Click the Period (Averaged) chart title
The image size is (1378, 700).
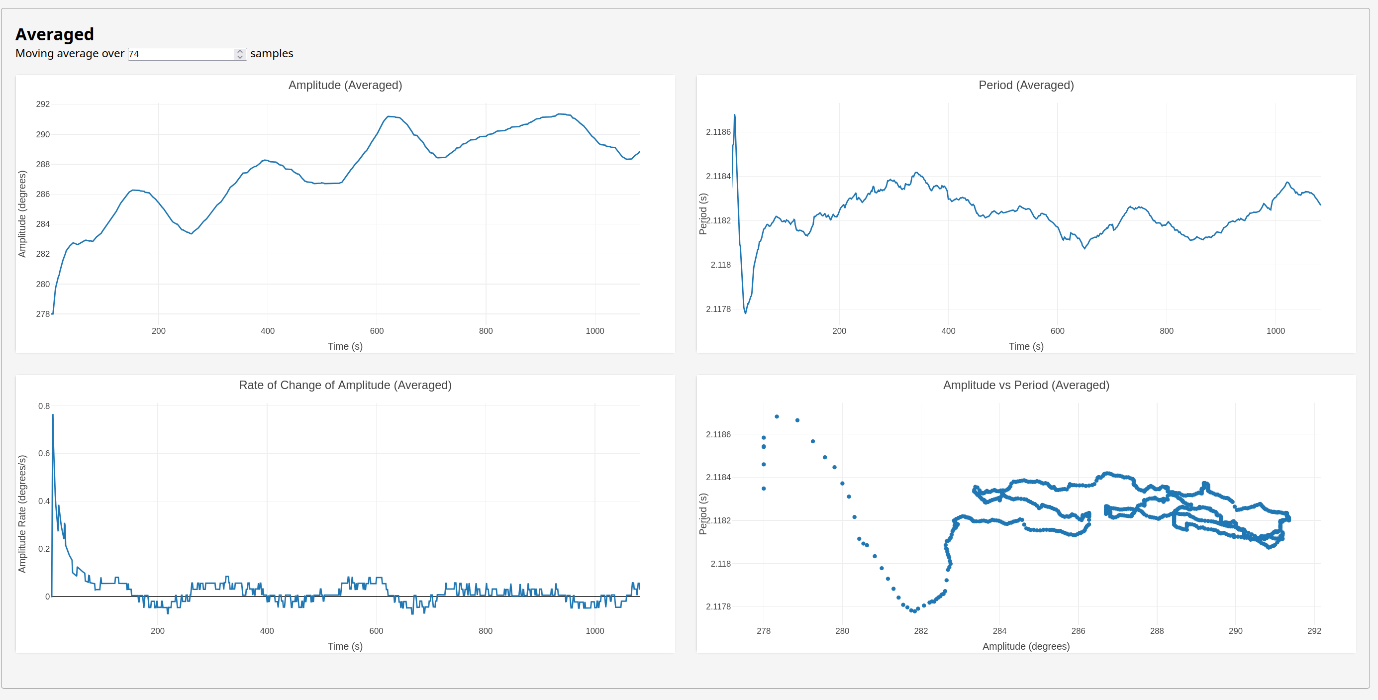point(1025,85)
